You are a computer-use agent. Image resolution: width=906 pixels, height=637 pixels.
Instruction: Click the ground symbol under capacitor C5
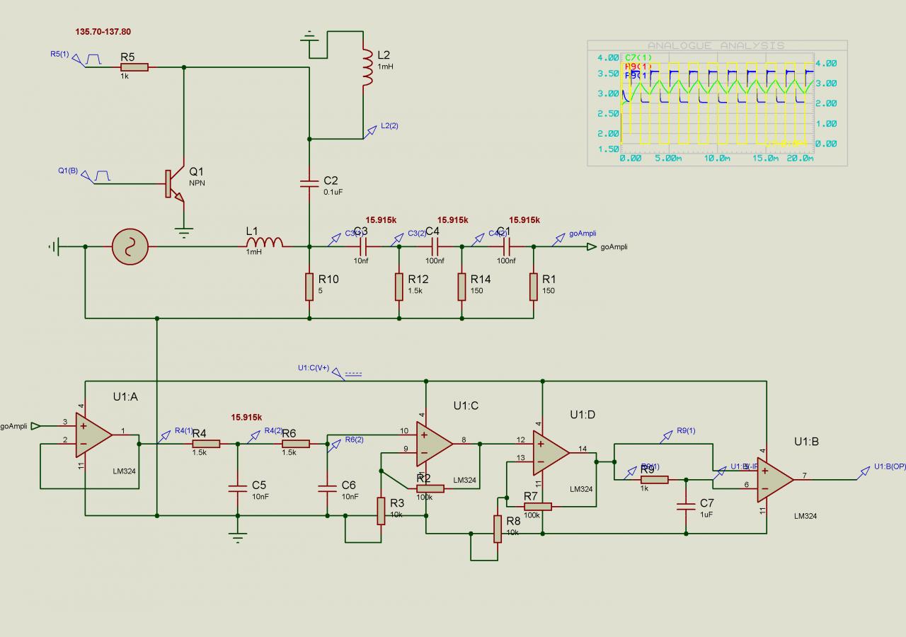tap(238, 539)
